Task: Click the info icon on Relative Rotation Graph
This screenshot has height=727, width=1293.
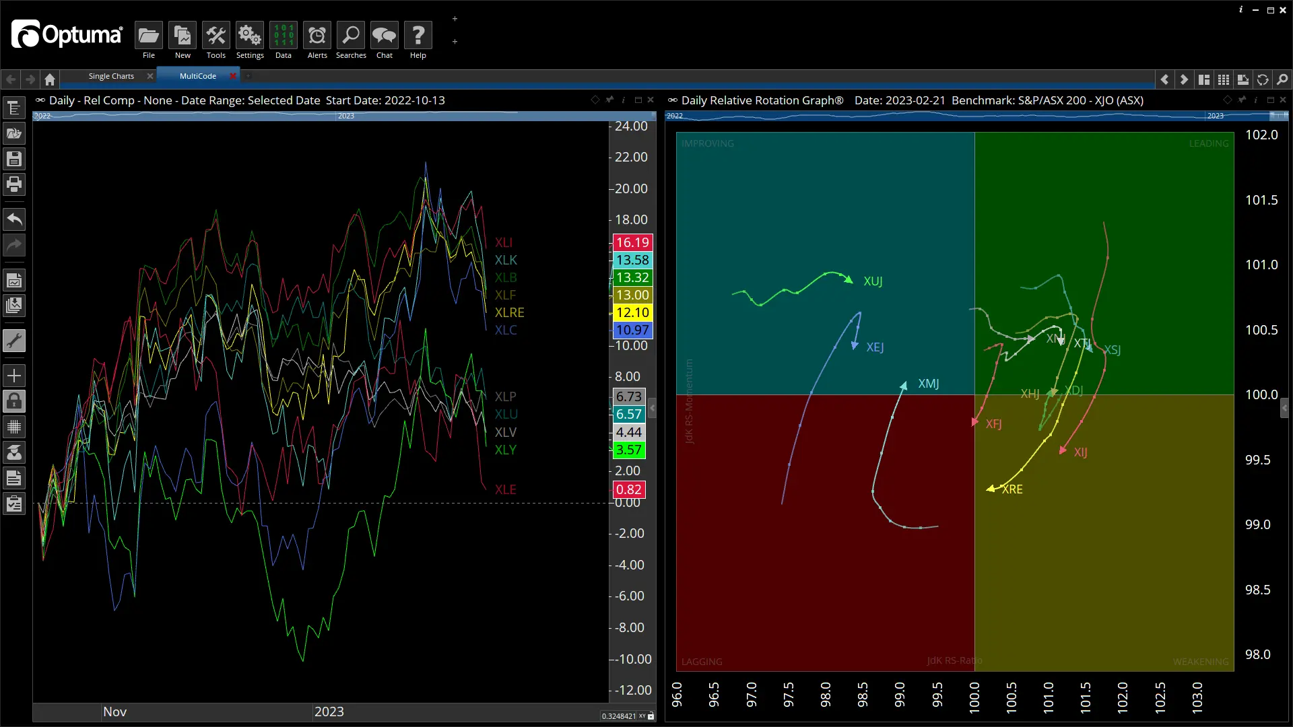Action: pyautogui.click(x=1256, y=100)
